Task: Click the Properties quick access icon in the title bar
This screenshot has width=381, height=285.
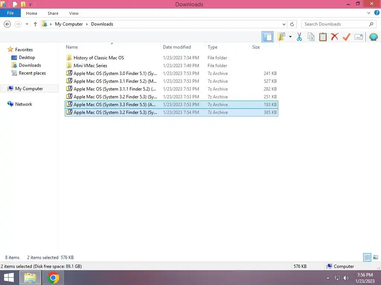Action: pyautogui.click(x=15, y=4)
